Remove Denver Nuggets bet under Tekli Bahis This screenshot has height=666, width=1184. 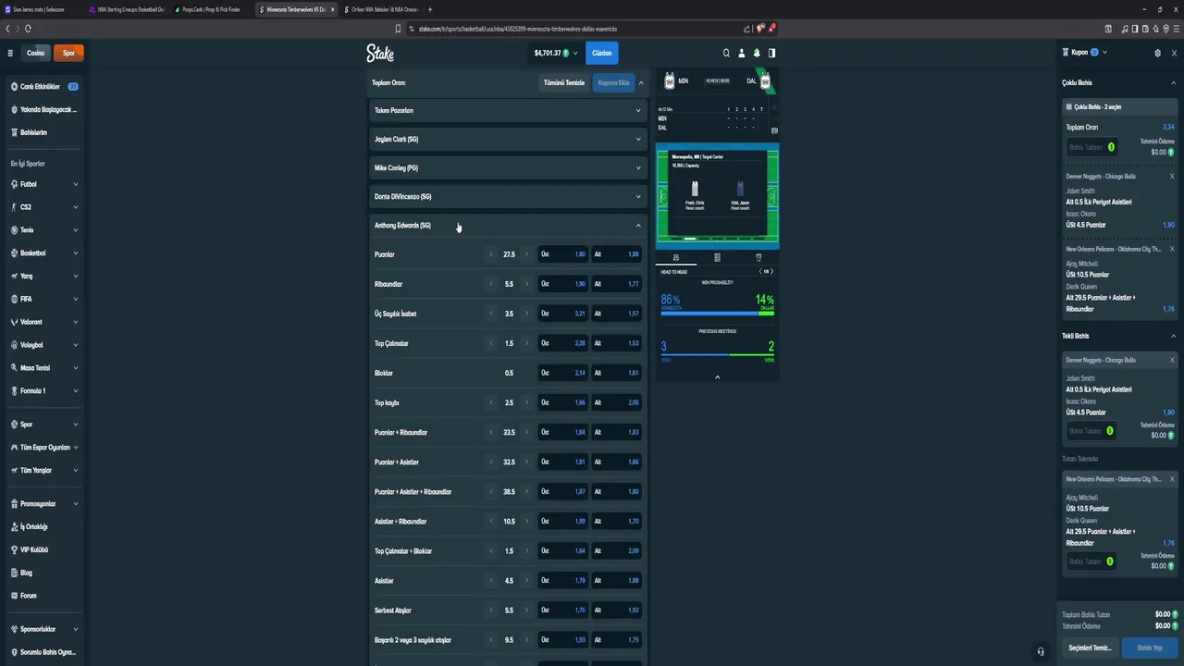click(x=1172, y=360)
